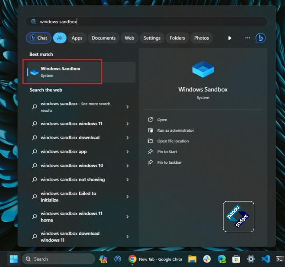Open the circular blue app in taskbar

pos(118,259)
